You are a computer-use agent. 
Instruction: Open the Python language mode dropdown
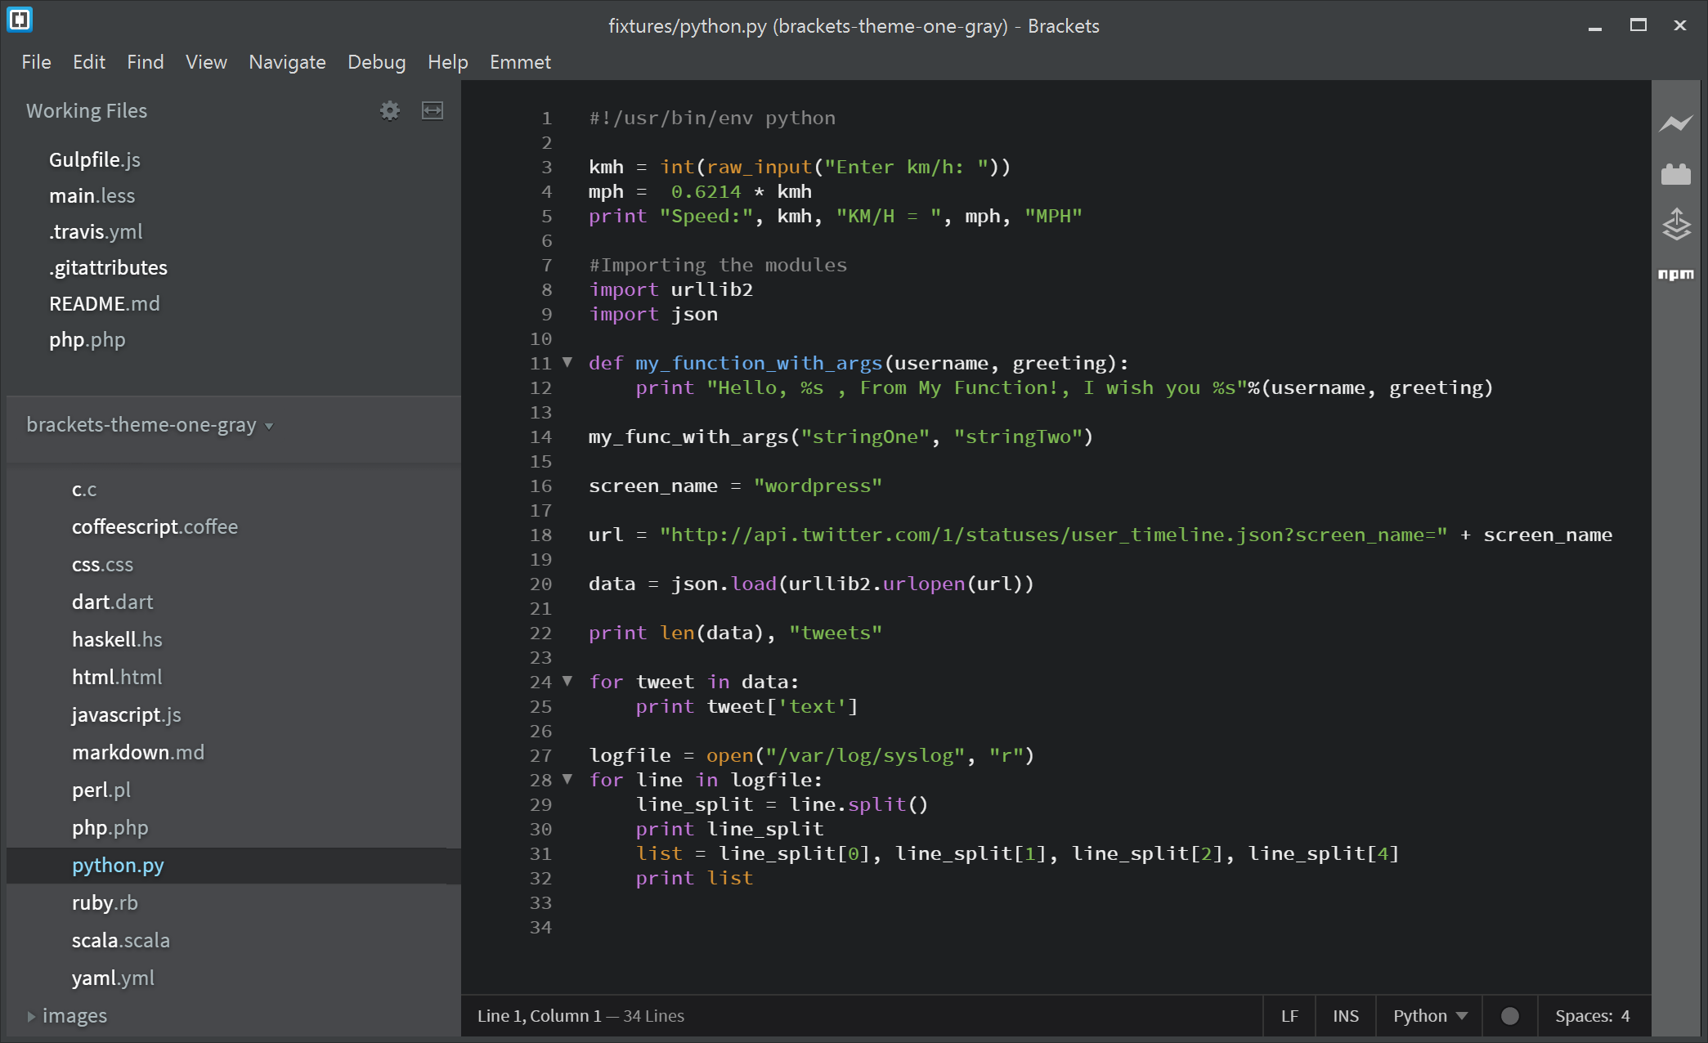coord(1428,1015)
